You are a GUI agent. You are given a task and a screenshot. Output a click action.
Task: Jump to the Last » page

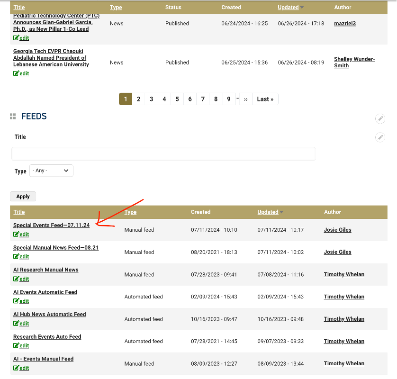(x=265, y=99)
